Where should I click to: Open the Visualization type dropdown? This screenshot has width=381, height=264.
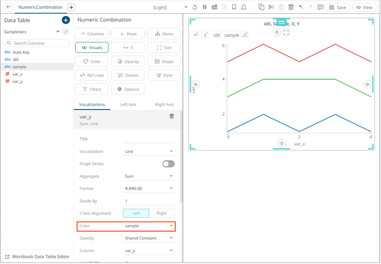[x=149, y=151]
